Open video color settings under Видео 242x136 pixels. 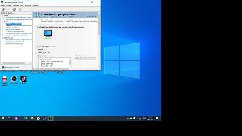[x=19, y=18]
